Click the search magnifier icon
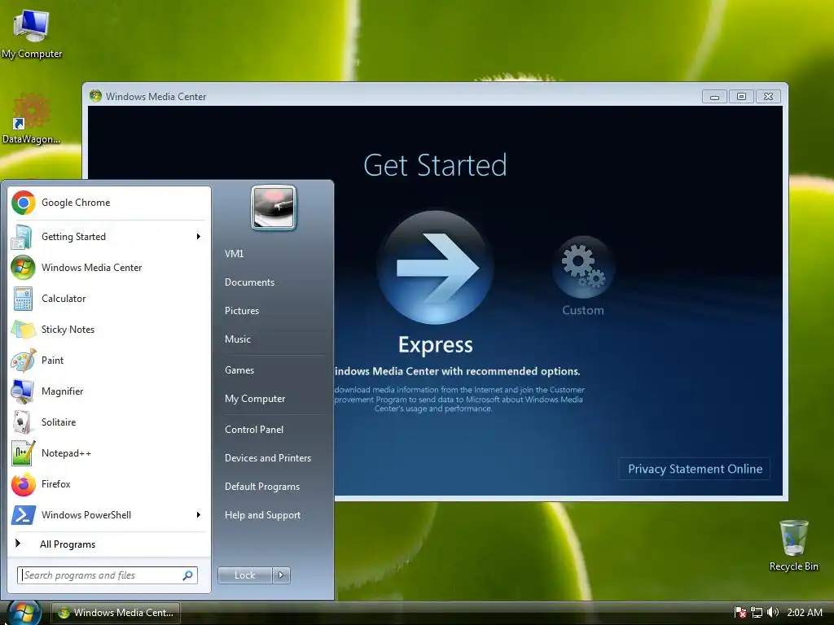The height and width of the screenshot is (625, 834). tap(187, 575)
